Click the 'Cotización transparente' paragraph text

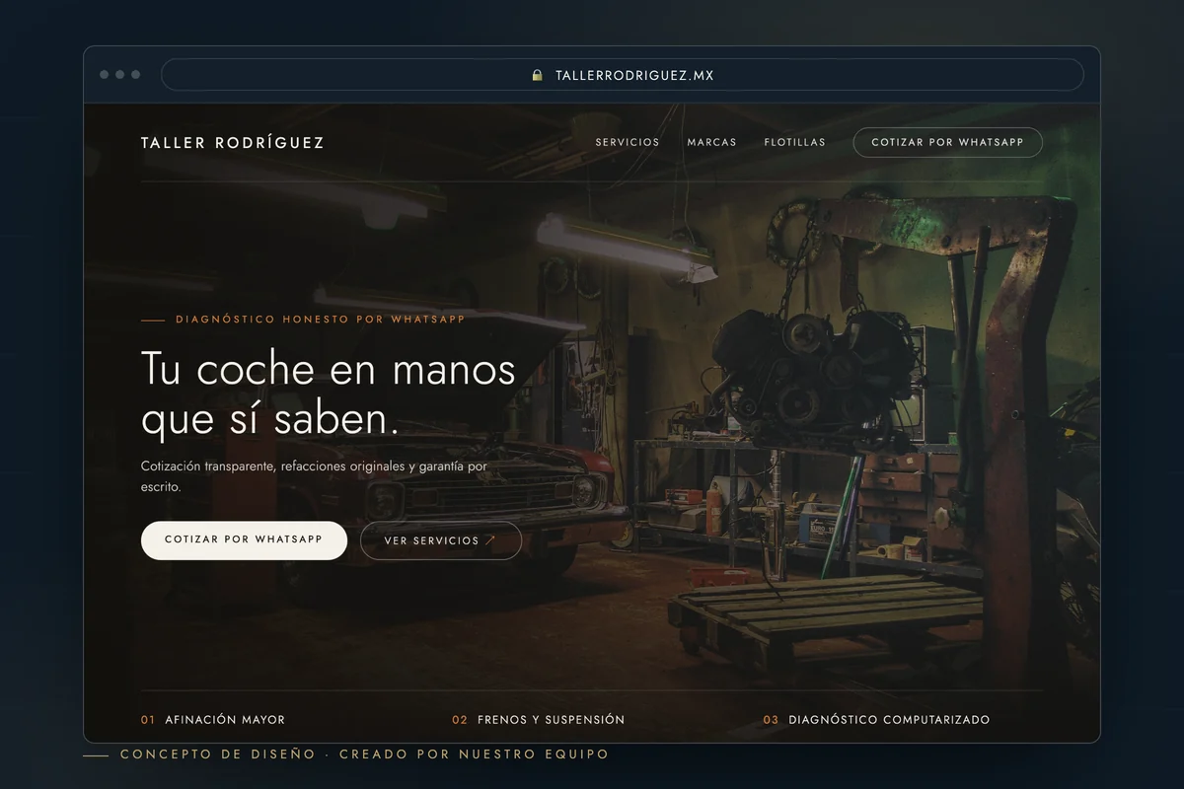coord(314,476)
